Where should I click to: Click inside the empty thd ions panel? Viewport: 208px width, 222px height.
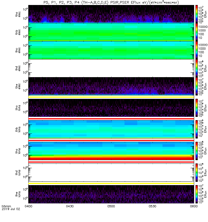point(111,173)
